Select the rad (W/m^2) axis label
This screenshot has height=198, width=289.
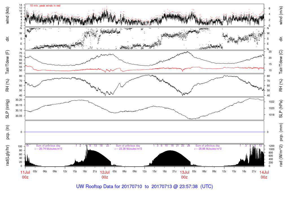(281, 155)
